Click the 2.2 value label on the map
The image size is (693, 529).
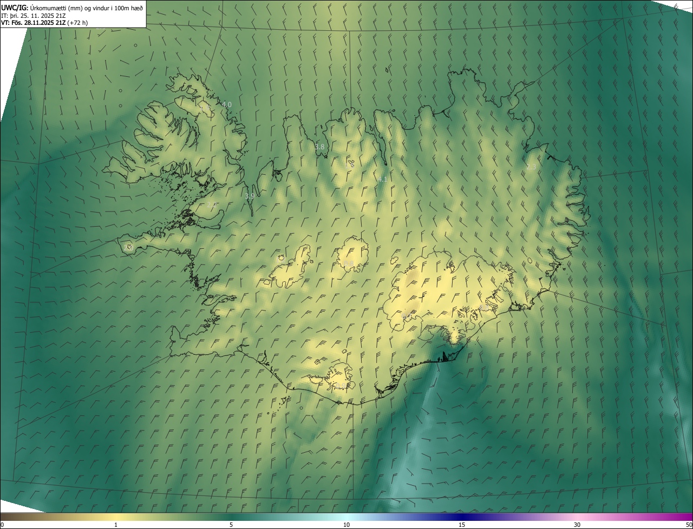(212, 205)
